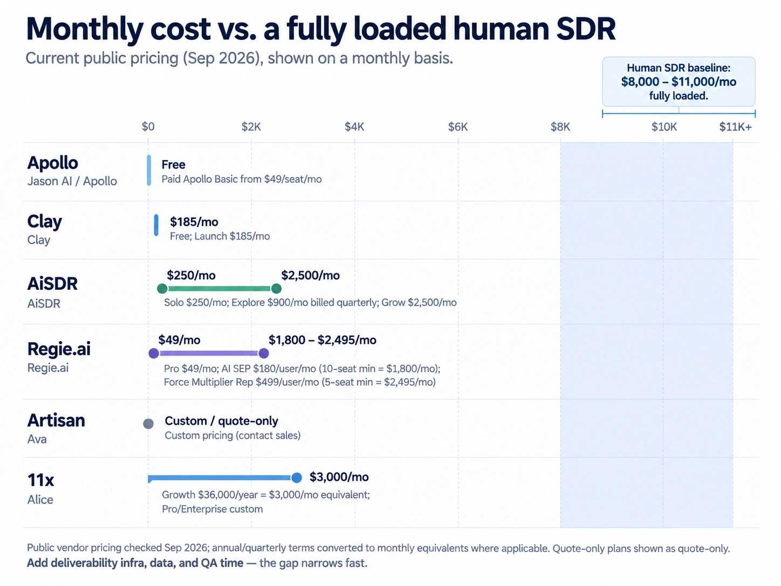Click the 'Pro/Enterprise custom' note
This screenshot has width=781, height=586.
[213, 509]
